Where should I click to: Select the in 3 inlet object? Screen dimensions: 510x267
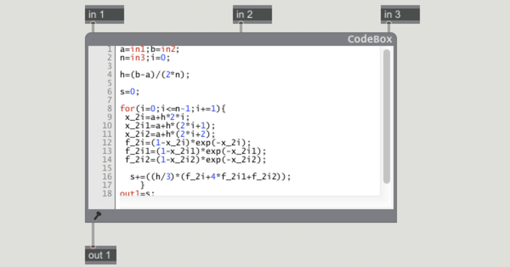pyautogui.click(x=400, y=14)
